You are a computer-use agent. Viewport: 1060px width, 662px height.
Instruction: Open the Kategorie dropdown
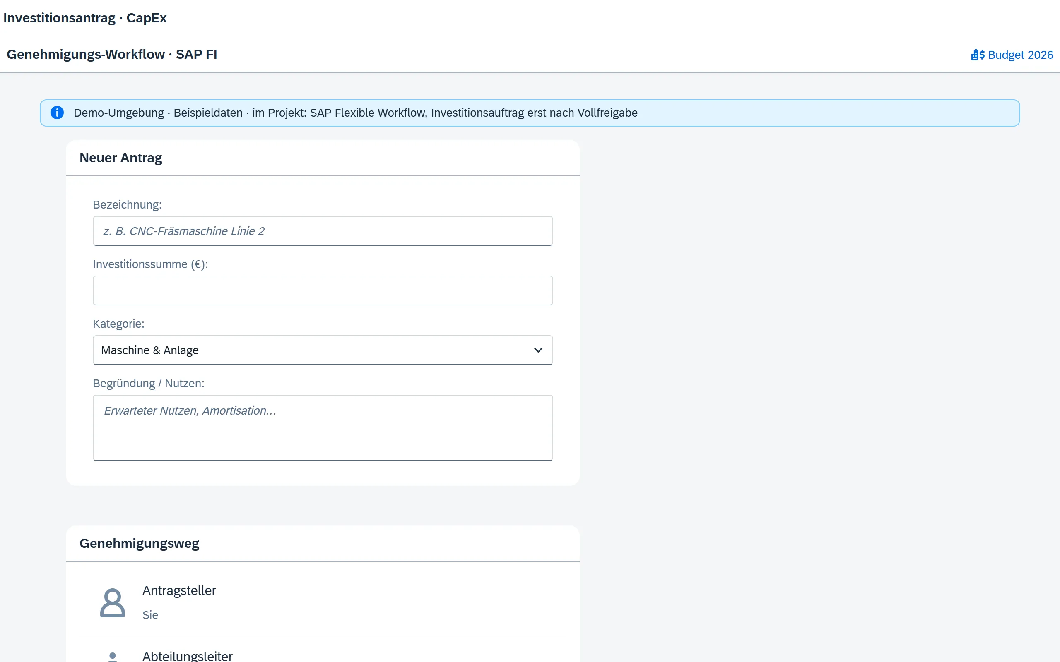[x=323, y=350]
